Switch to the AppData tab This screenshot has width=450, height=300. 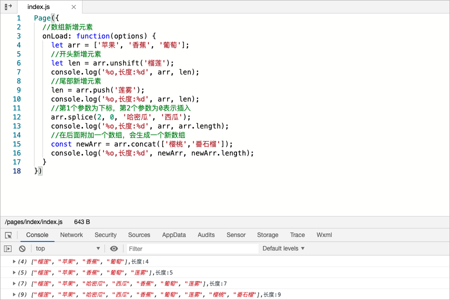point(174,235)
